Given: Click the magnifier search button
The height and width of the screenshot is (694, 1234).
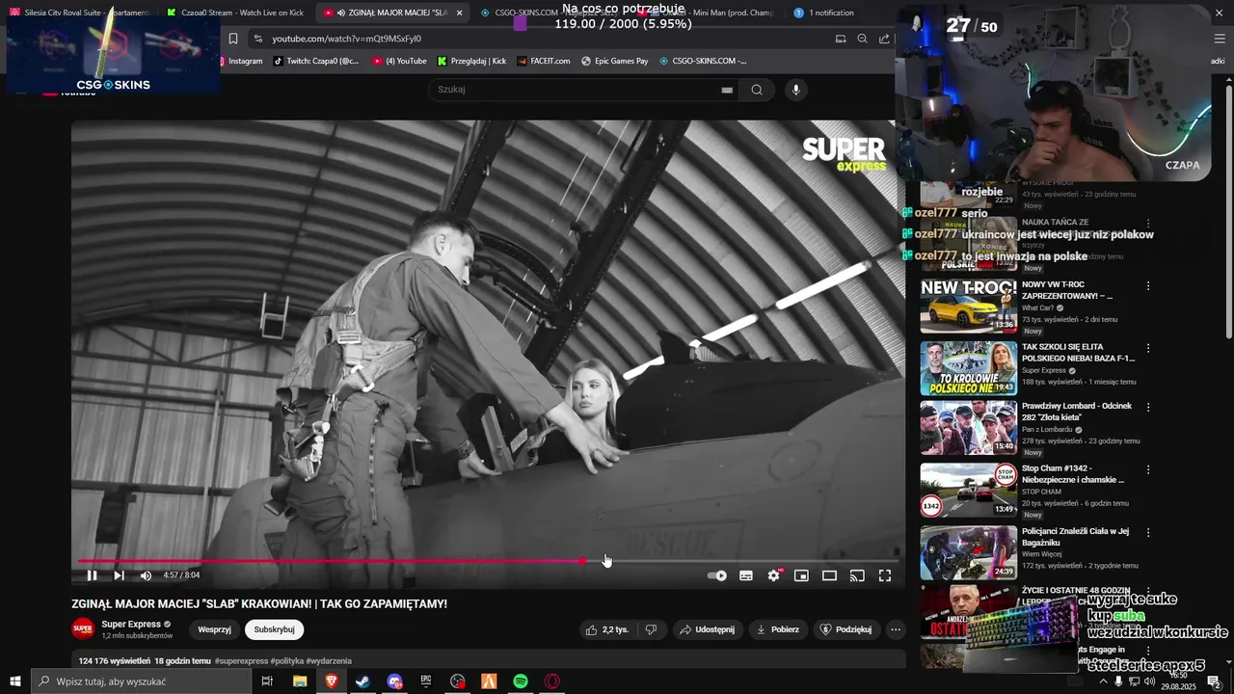Looking at the screenshot, I should tap(757, 90).
